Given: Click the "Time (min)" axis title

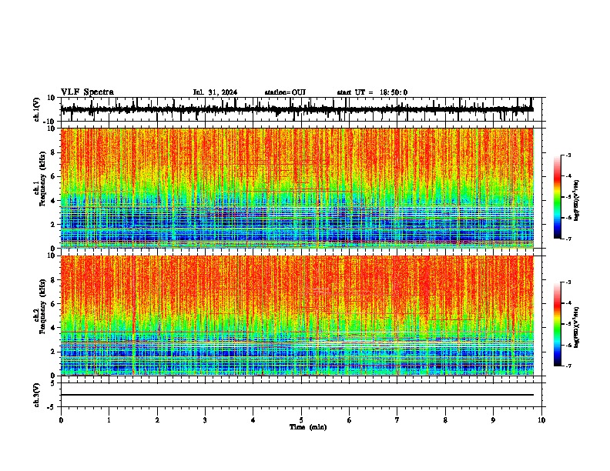Looking at the screenshot, I should 308,427.
